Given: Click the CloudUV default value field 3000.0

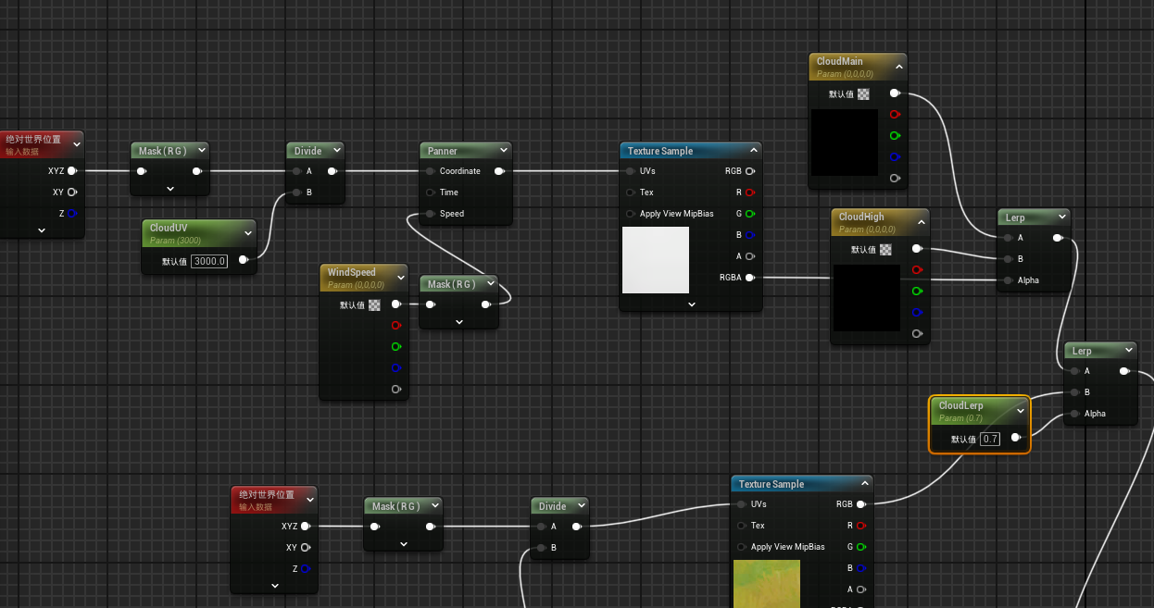Looking at the screenshot, I should tap(209, 261).
